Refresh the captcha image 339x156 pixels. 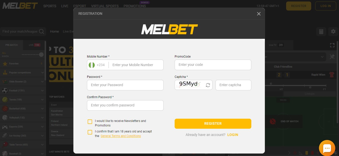tap(208, 85)
